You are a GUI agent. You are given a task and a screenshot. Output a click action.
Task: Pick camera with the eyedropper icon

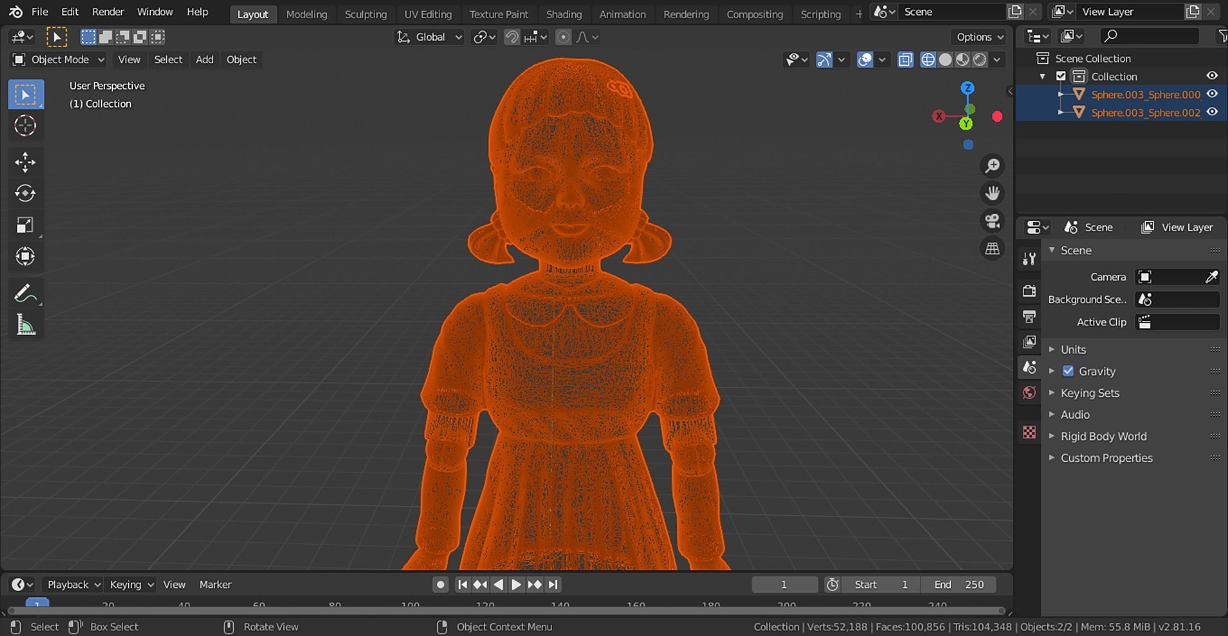[x=1211, y=277]
